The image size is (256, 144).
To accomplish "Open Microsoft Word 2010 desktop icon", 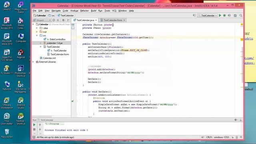I will (x=7, y=39).
